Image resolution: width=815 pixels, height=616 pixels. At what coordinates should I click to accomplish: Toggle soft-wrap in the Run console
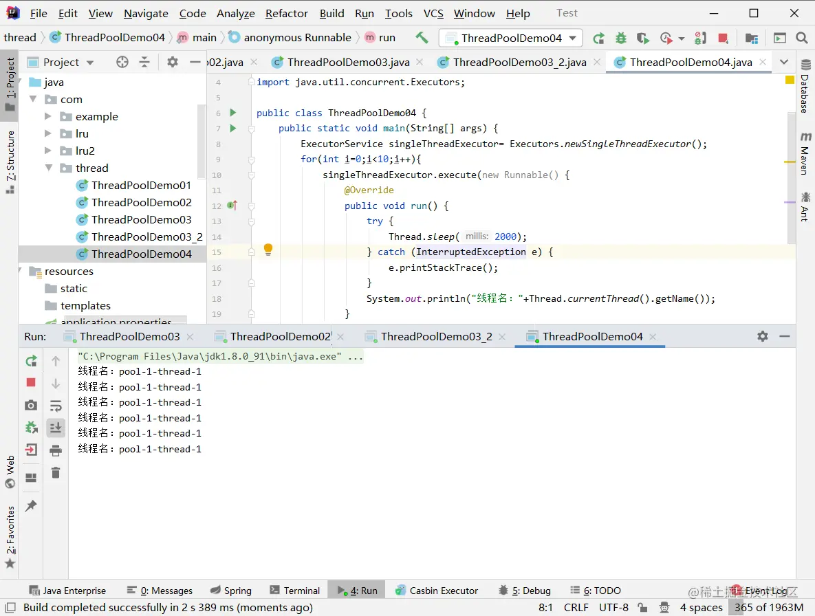(x=56, y=405)
